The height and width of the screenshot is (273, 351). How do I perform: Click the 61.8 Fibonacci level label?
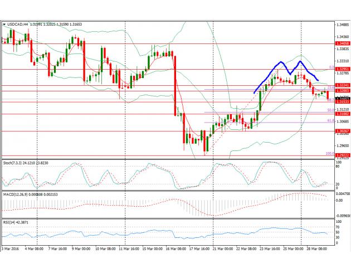330,120
